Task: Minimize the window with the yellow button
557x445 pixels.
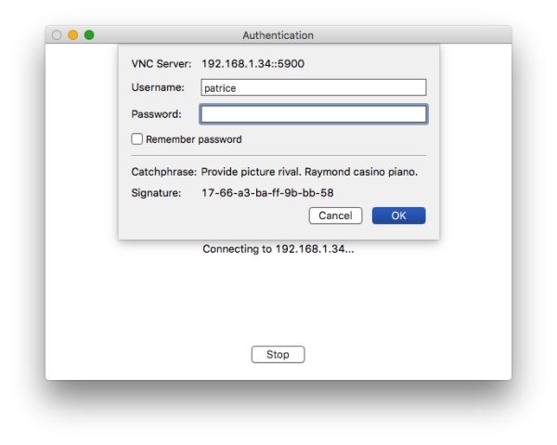Action: (x=72, y=35)
